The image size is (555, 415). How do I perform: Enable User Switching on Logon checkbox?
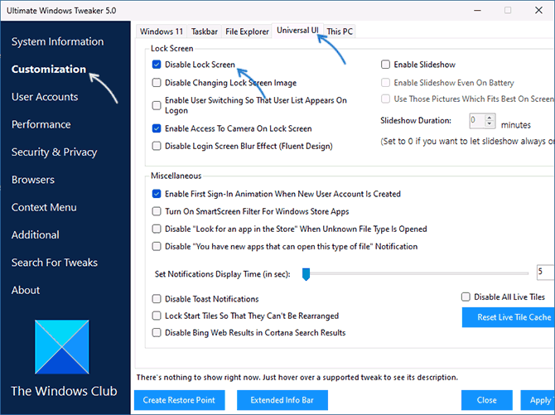coord(157,105)
